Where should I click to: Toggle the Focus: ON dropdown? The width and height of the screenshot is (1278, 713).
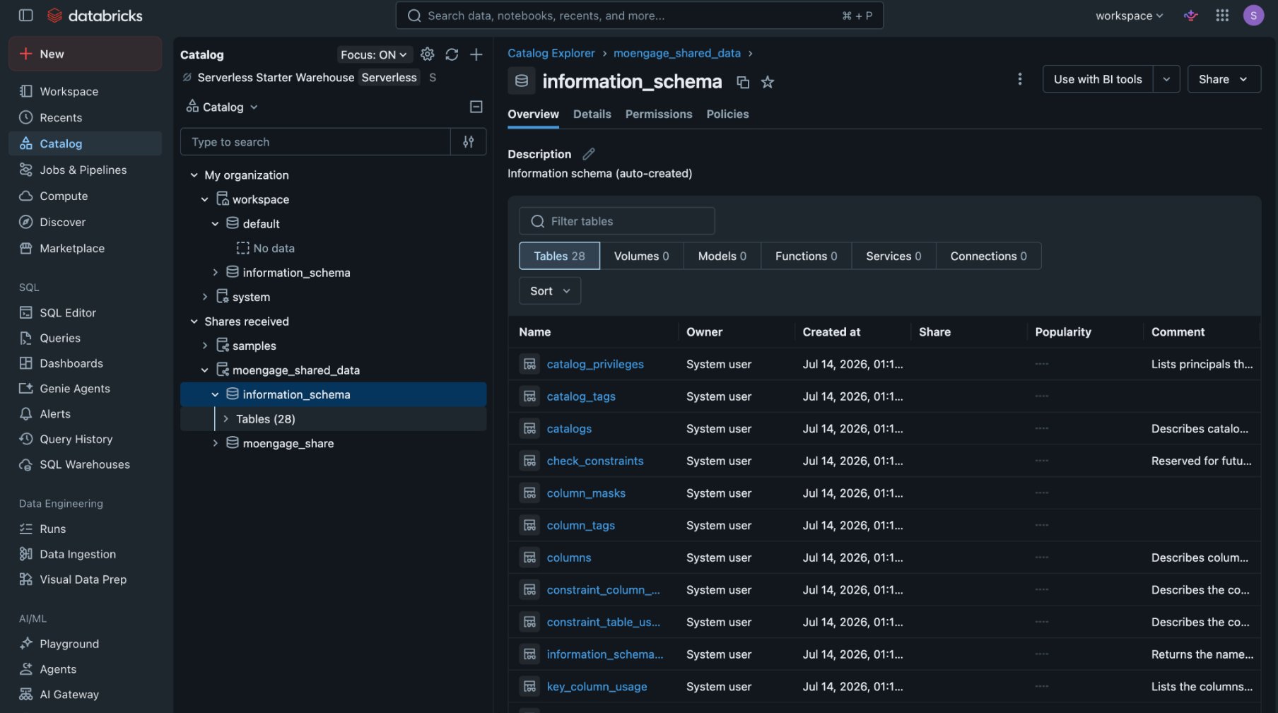click(374, 54)
